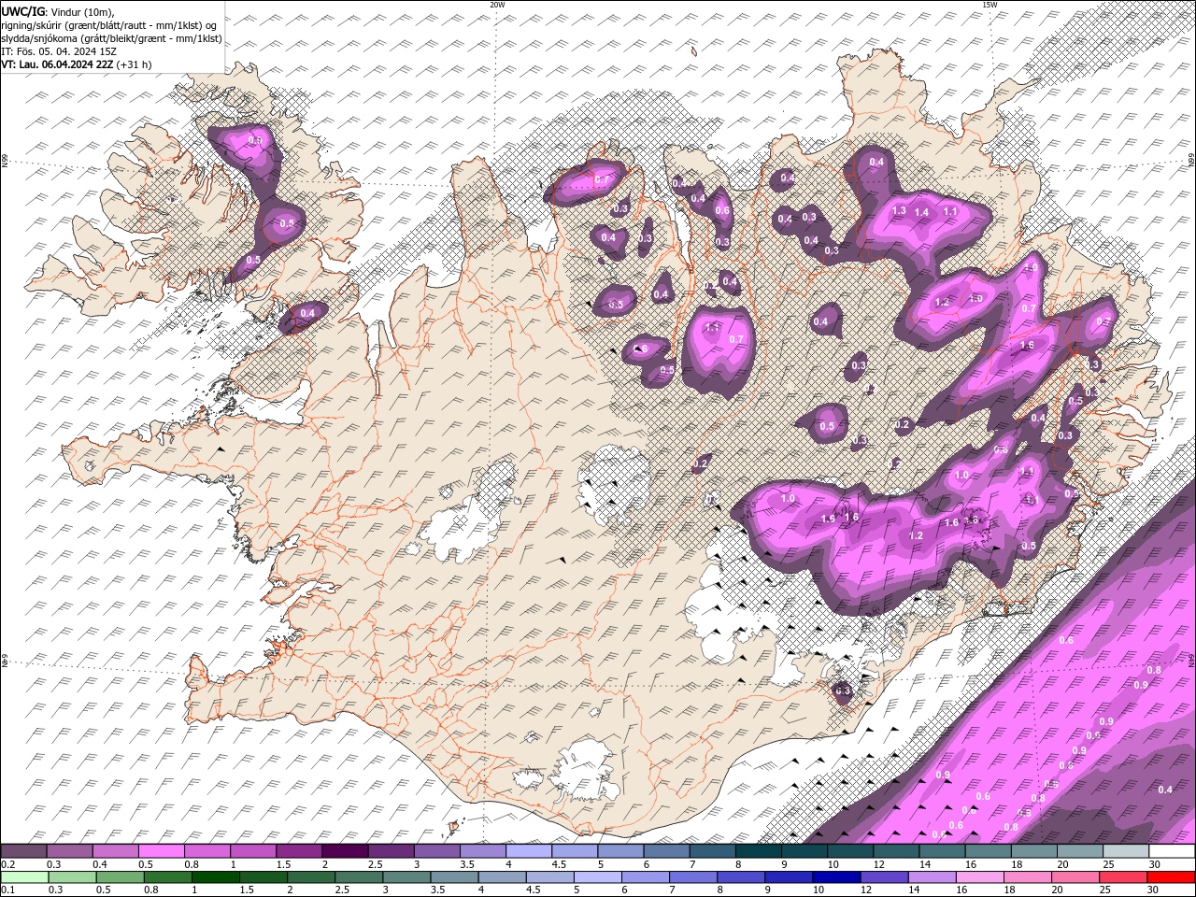This screenshot has height=897, width=1196.
Task: Click the bright pink 0.5–0.8 swatch, upper legend row
Action: [161, 851]
